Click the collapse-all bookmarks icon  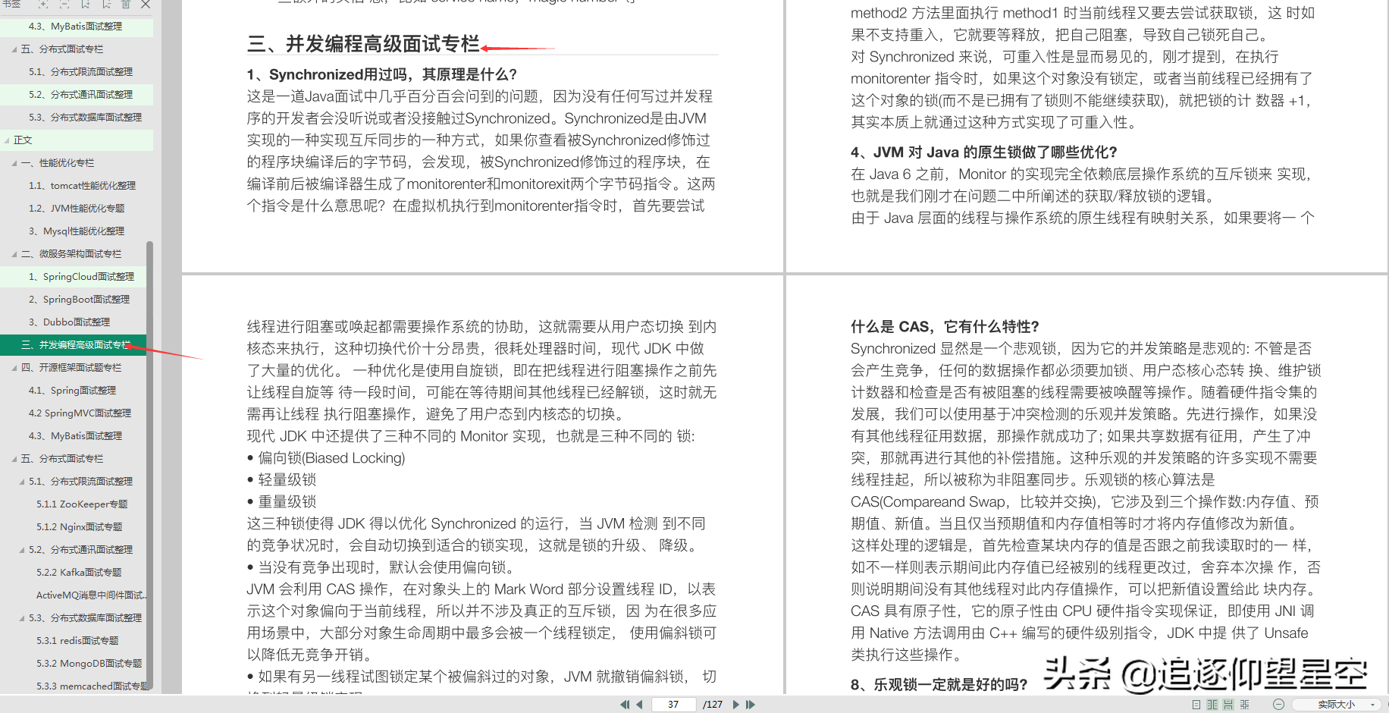point(64,5)
